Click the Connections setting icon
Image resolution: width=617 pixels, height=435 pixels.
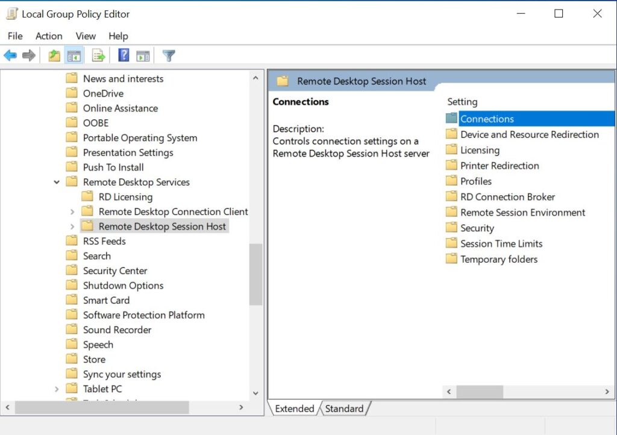450,118
